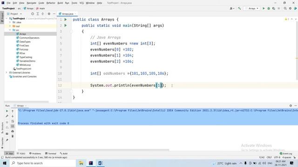This screenshot has width=298, height=167.
Task: Click run gutter arrow beside main method line
Action: coord(66,26)
